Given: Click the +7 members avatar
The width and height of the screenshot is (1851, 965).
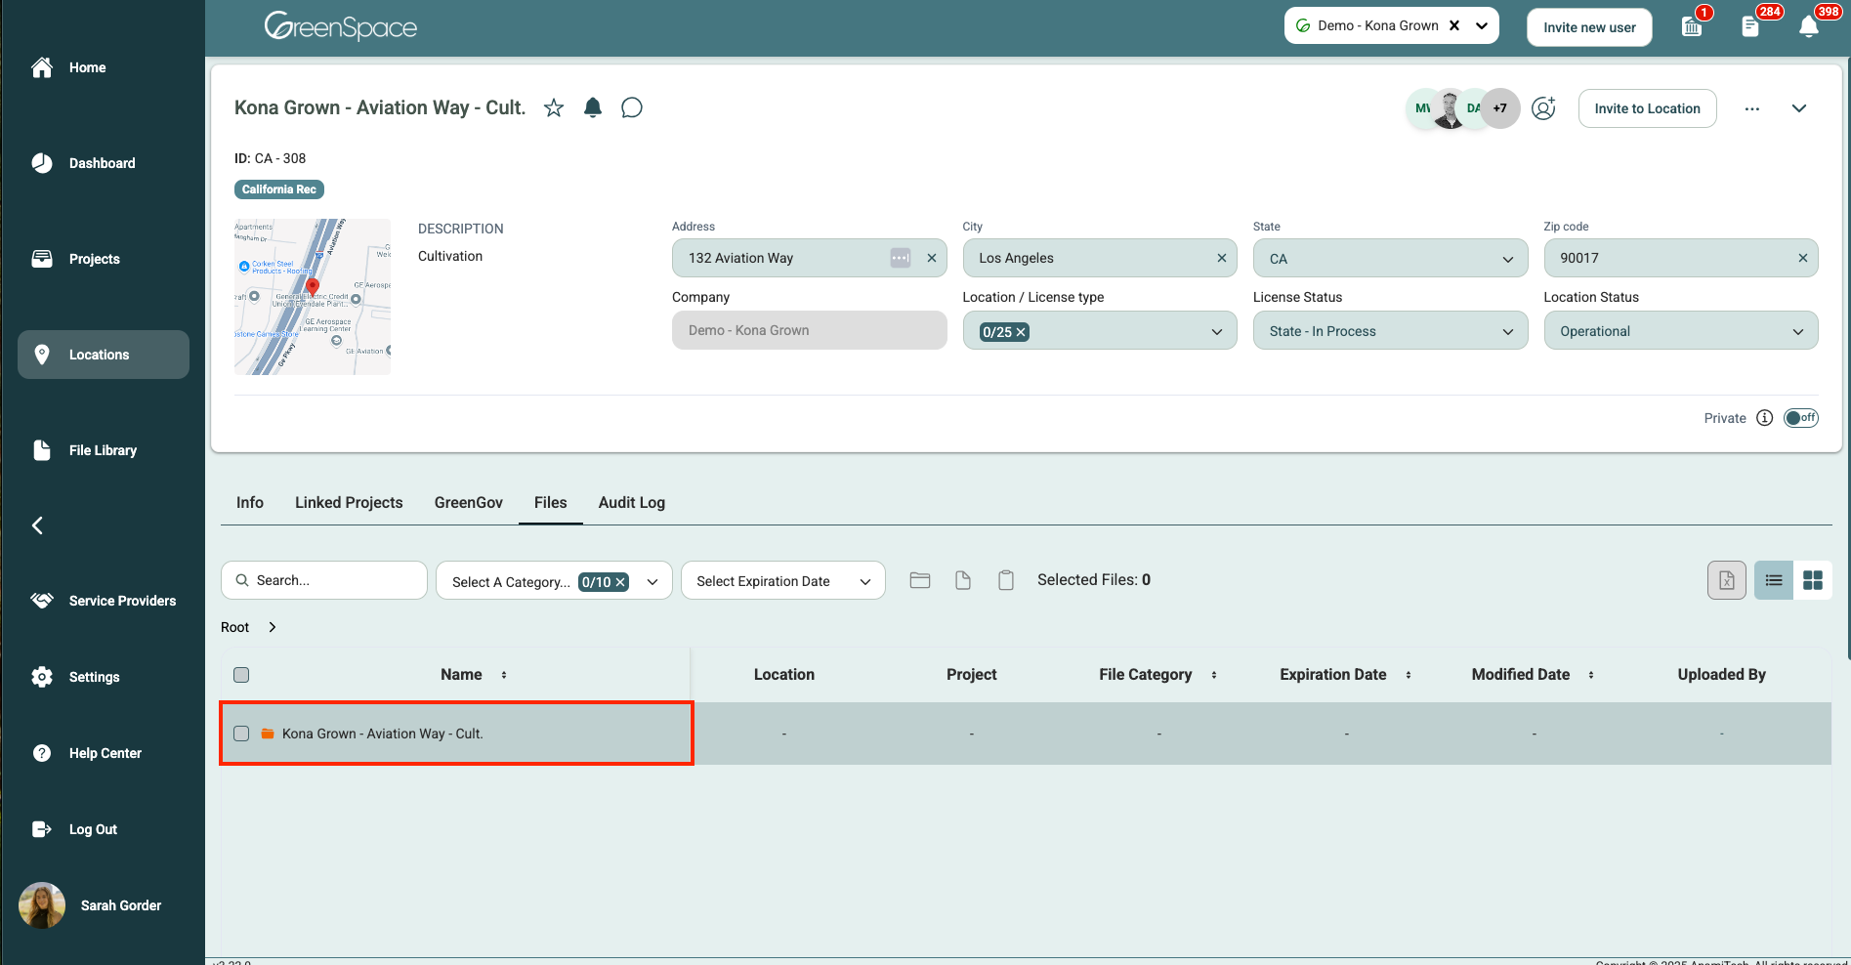Looking at the screenshot, I should tap(1500, 108).
